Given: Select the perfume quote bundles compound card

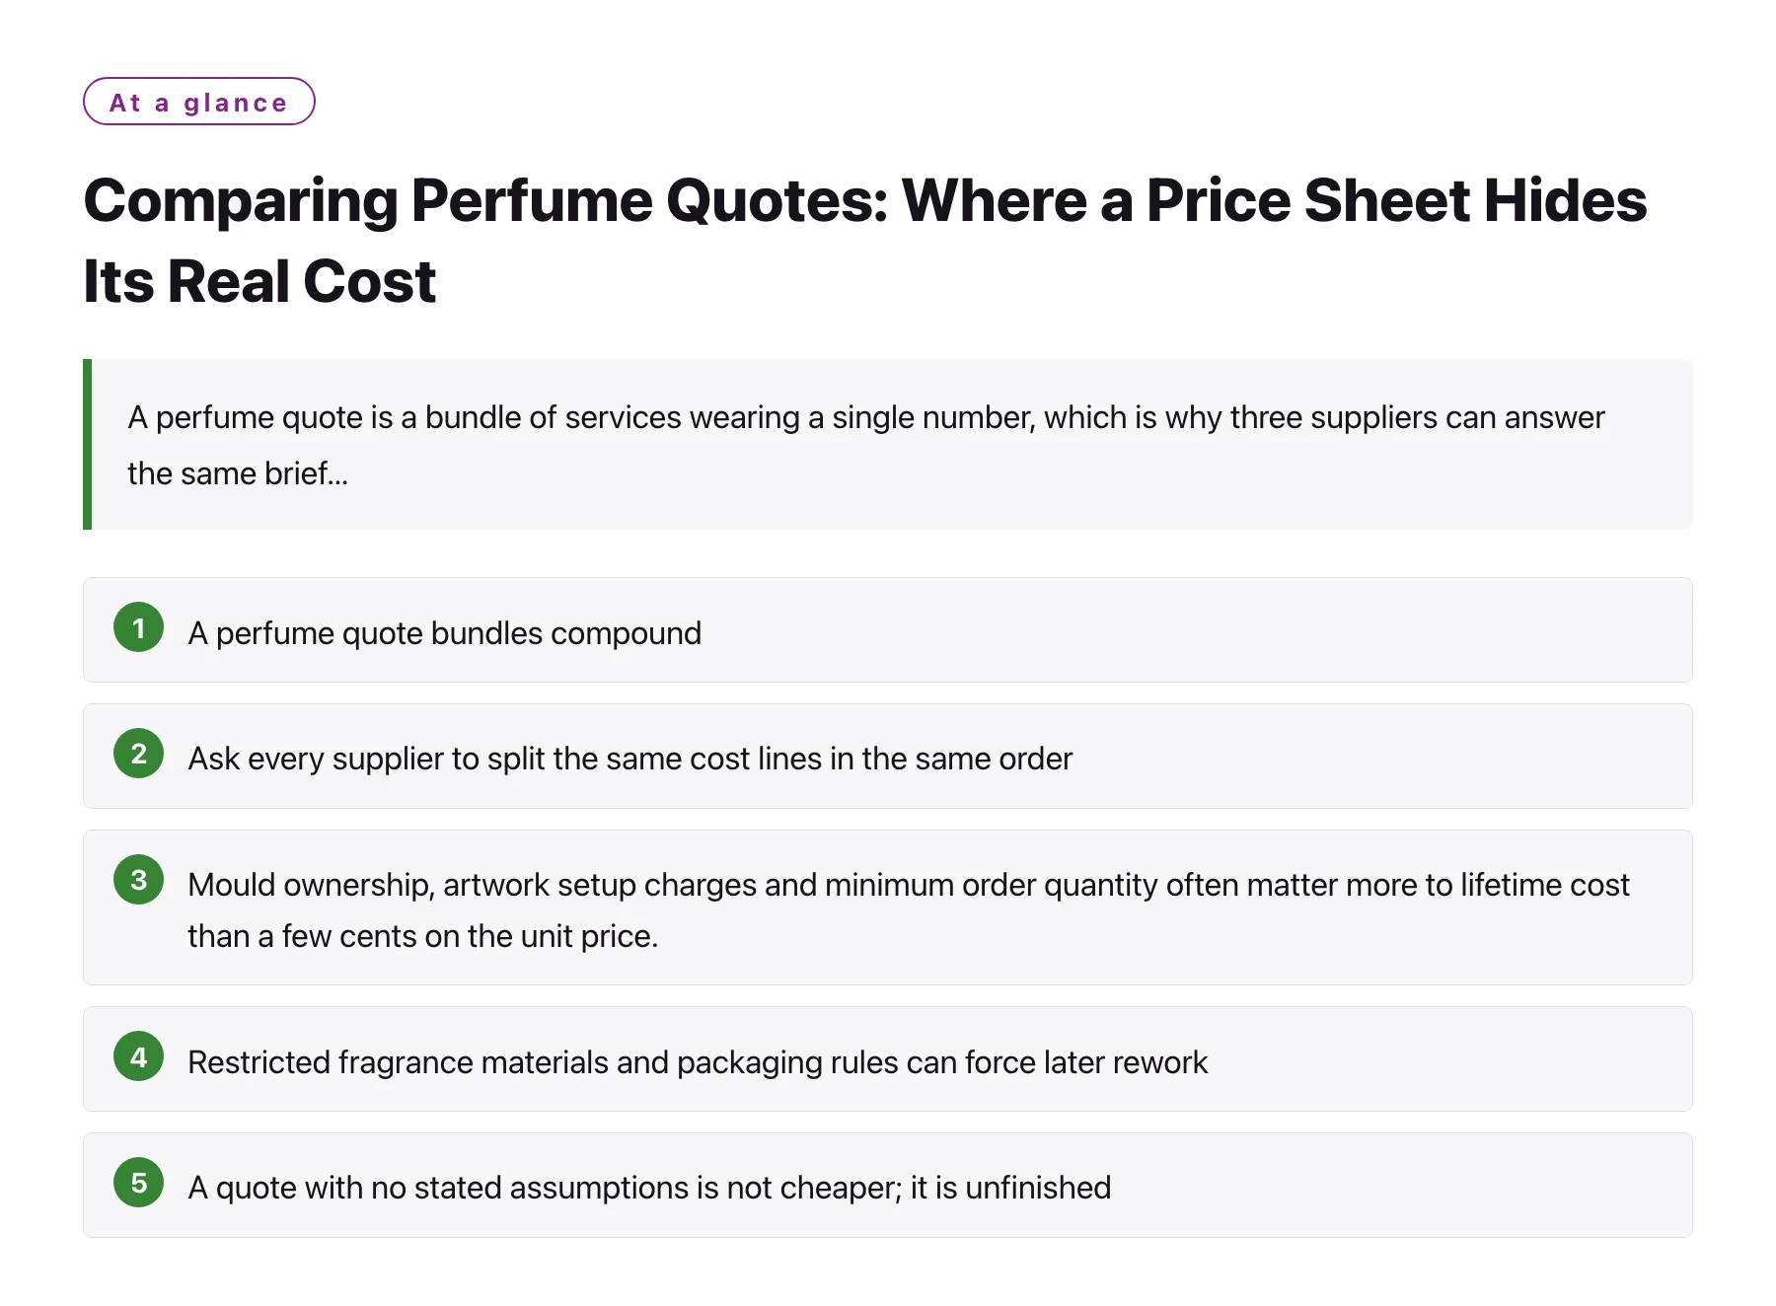Looking at the screenshot, I should point(888,630).
